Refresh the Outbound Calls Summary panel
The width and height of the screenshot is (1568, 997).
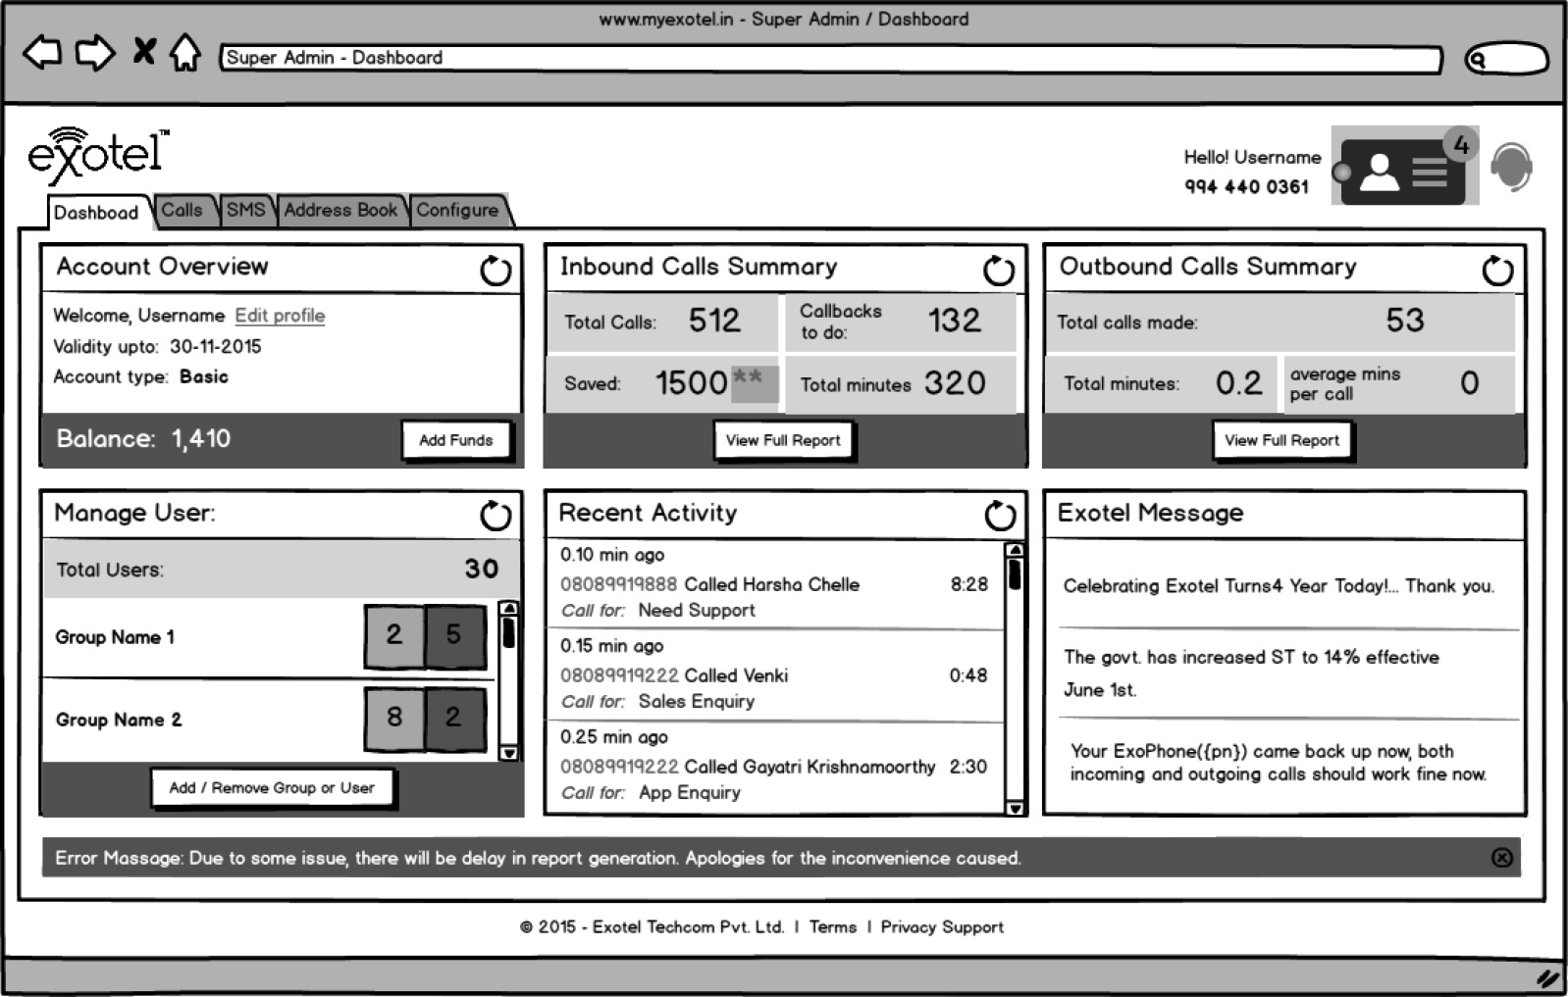[x=1497, y=270]
